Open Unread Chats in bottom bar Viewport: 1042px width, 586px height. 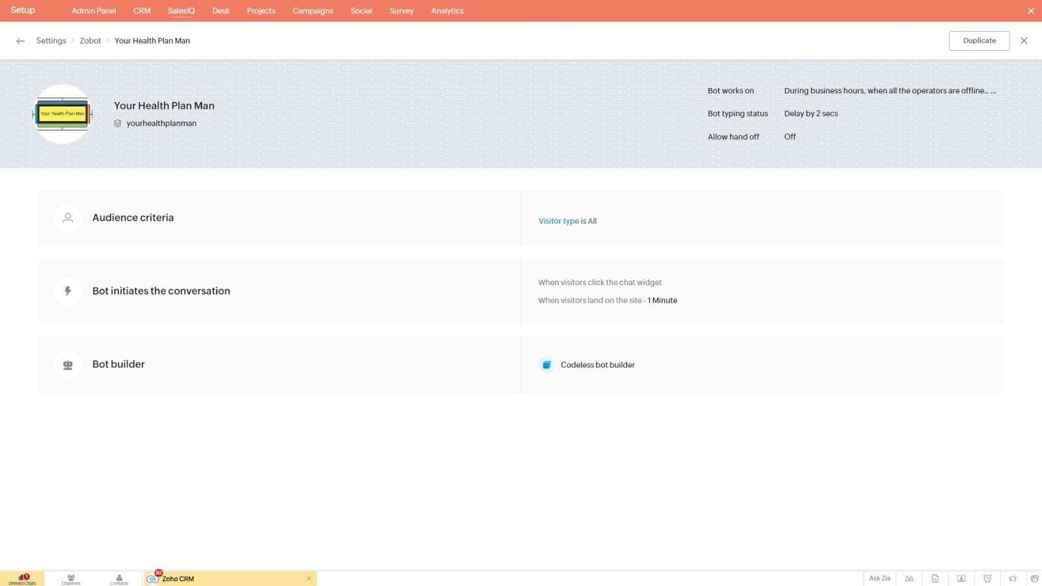(x=22, y=579)
